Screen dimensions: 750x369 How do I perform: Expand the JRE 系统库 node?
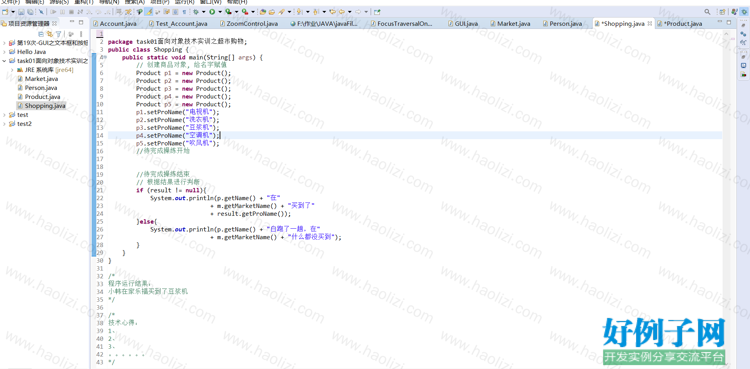point(12,70)
